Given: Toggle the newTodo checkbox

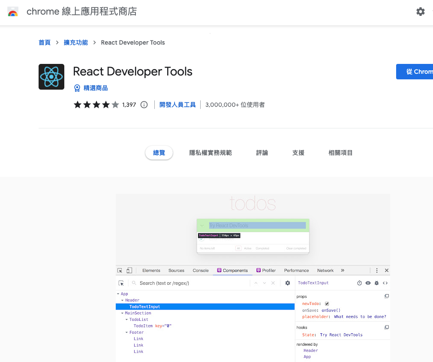Looking at the screenshot, I should [x=327, y=304].
